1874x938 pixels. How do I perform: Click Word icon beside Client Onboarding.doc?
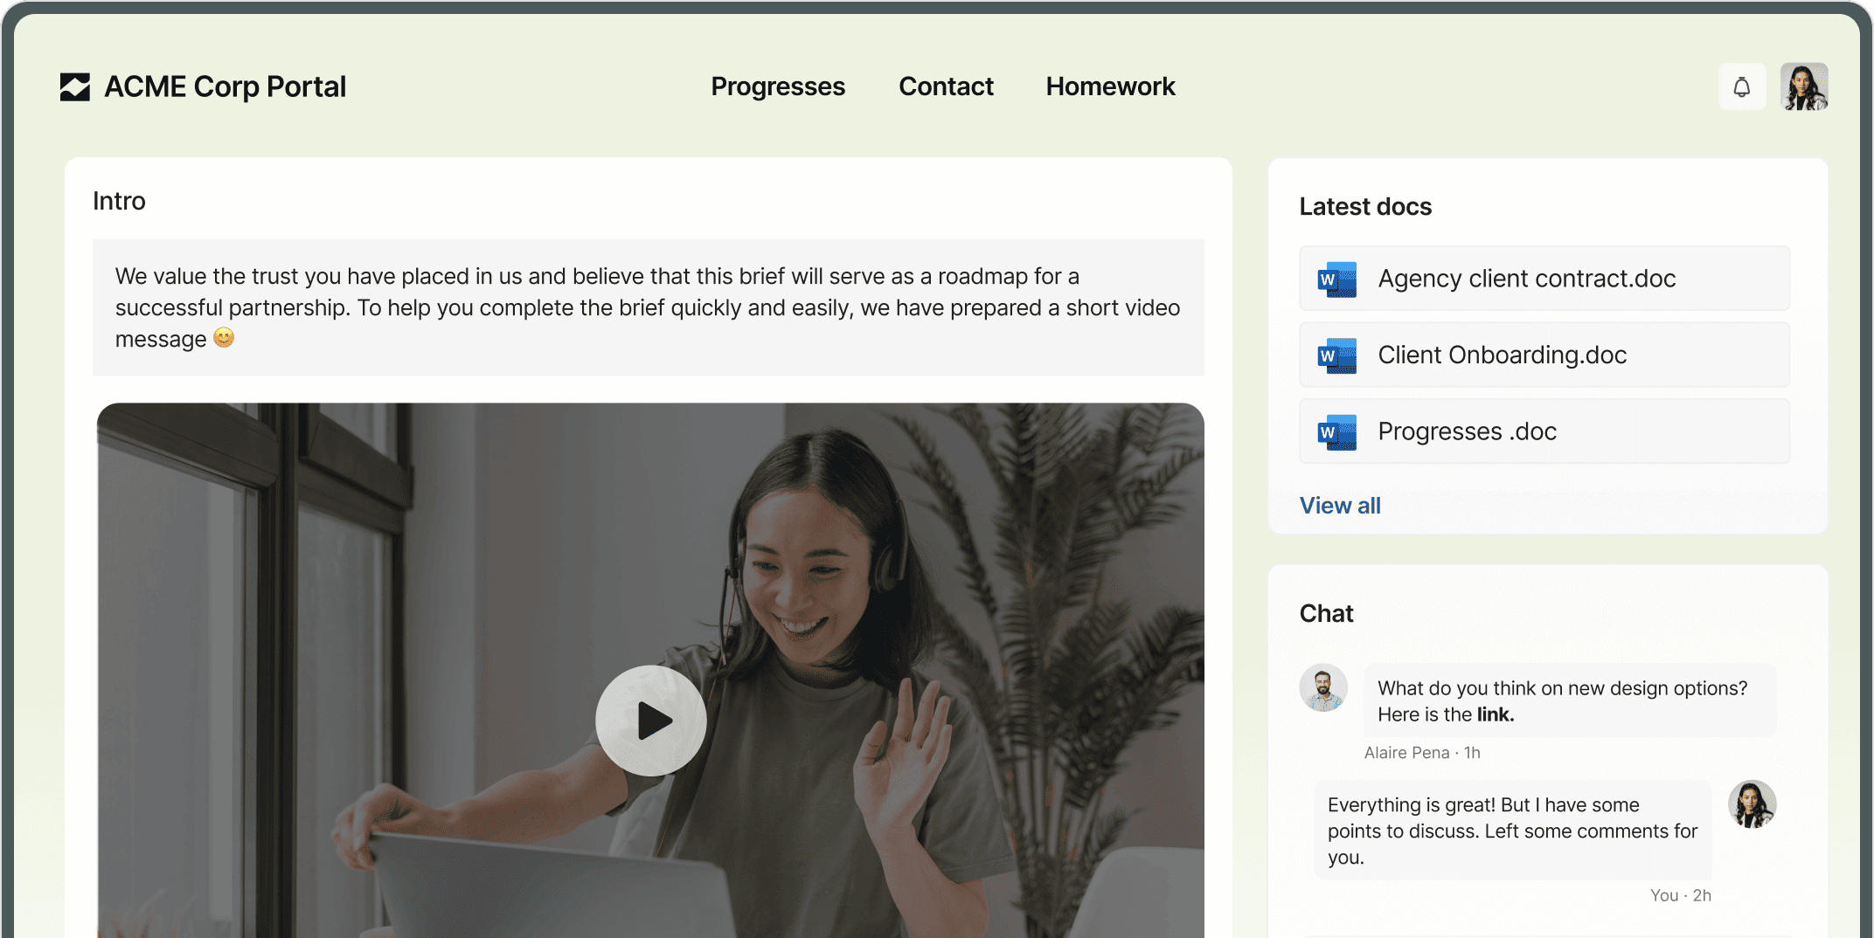pos(1336,355)
